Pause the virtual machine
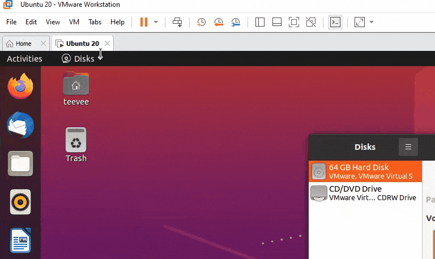Image resolution: width=435 pixels, height=259 pixels. pos(144,22)
